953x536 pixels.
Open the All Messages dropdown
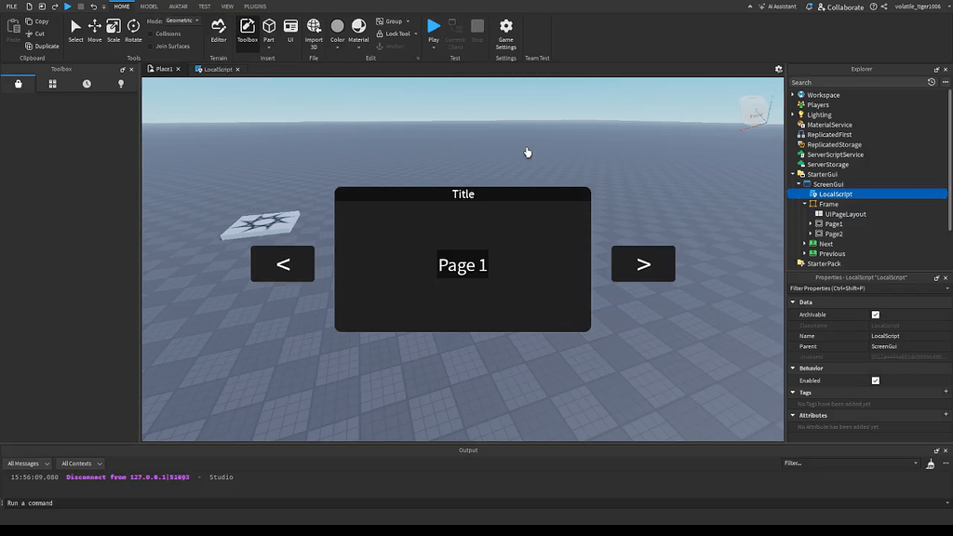(27, 463)
